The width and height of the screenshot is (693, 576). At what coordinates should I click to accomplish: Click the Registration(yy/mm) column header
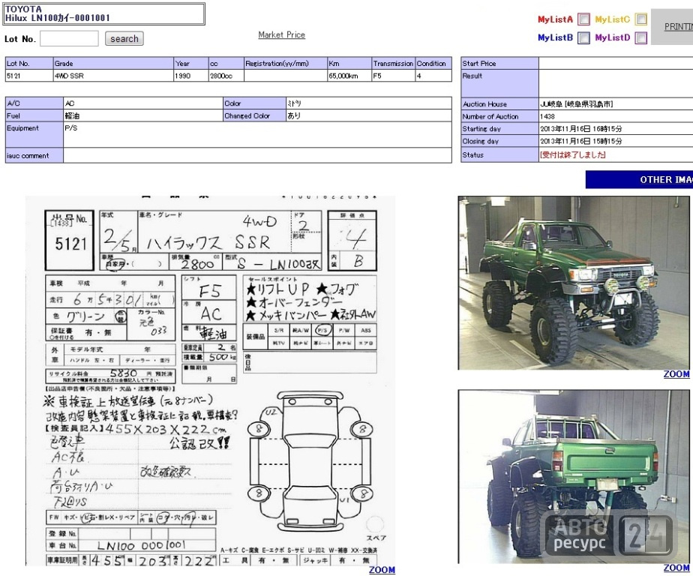[286, 63]
